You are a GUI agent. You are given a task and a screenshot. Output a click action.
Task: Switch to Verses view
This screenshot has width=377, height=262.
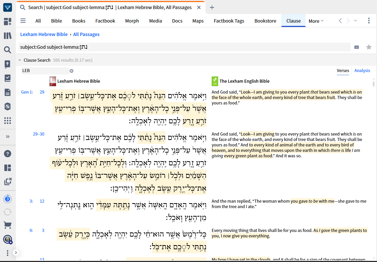click(x=343, y=70)
